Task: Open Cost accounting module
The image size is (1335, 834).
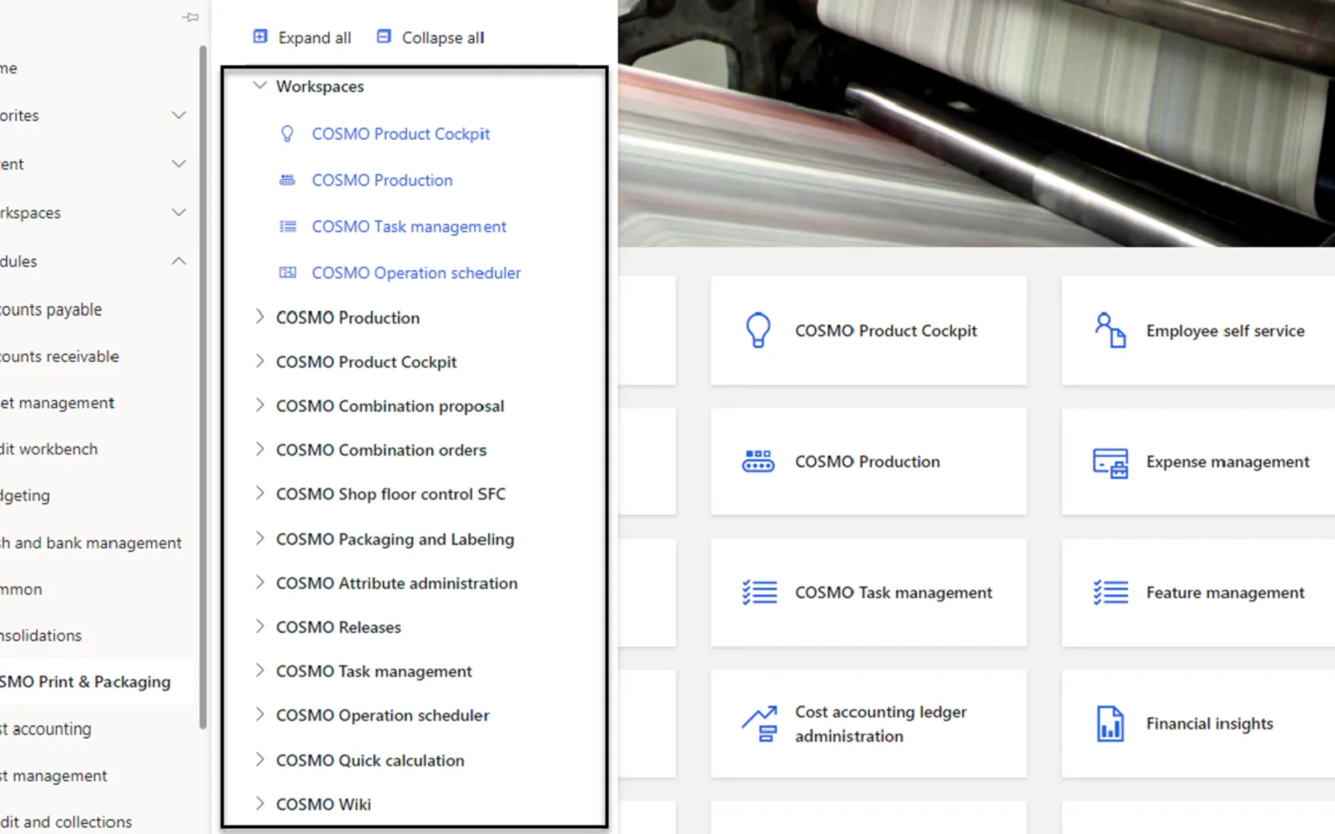Action: tap(46, 729)
